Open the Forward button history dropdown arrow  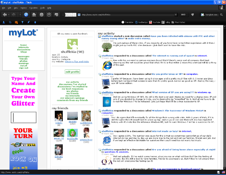[x=20, y=15]
